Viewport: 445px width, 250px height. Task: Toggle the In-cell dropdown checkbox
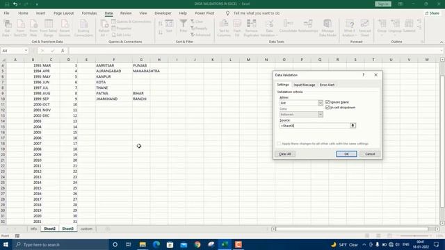(327, 108)
